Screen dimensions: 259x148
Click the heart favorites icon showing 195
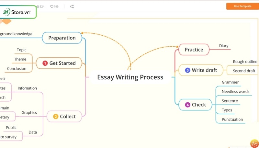pos(52,6)
